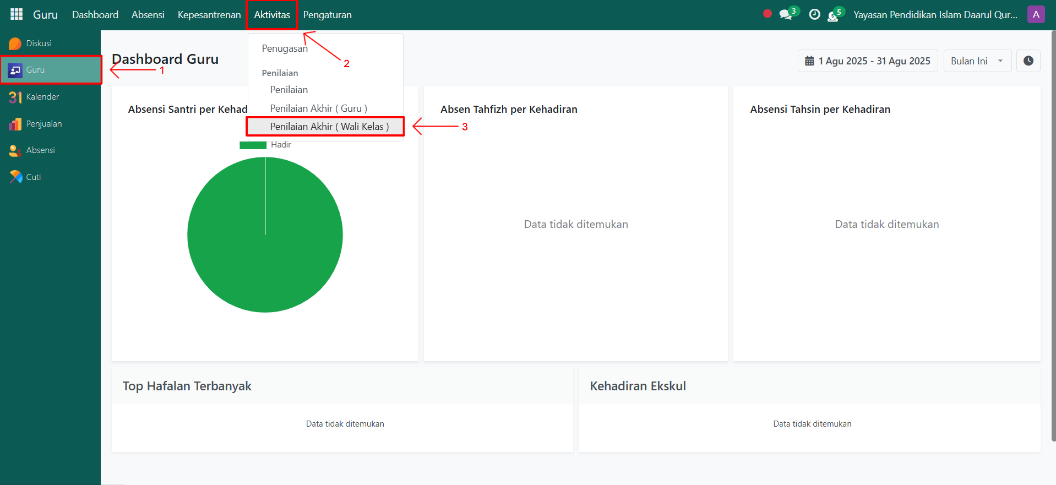Open the Kepesantrenan top menu
1056x485 pixels.
(x=209, y=15)
